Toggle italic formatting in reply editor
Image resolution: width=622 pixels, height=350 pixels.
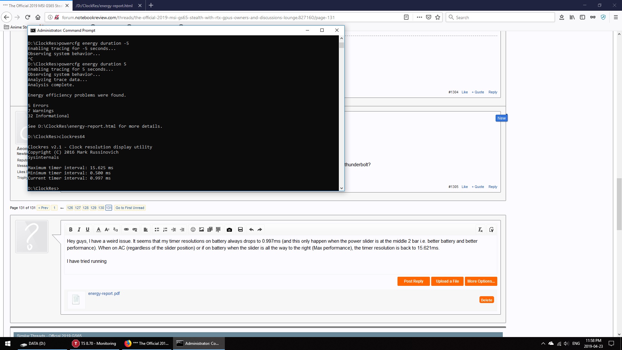pos(79,229)
